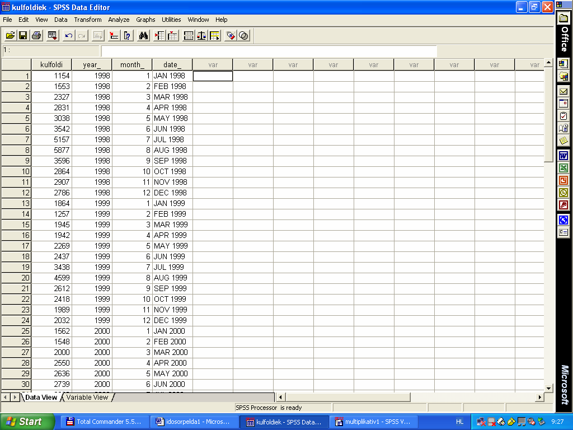The width and height of the screenshot is (573, 430).
Task: Click the cell containing 5877
Action: [x=51, y=150]
